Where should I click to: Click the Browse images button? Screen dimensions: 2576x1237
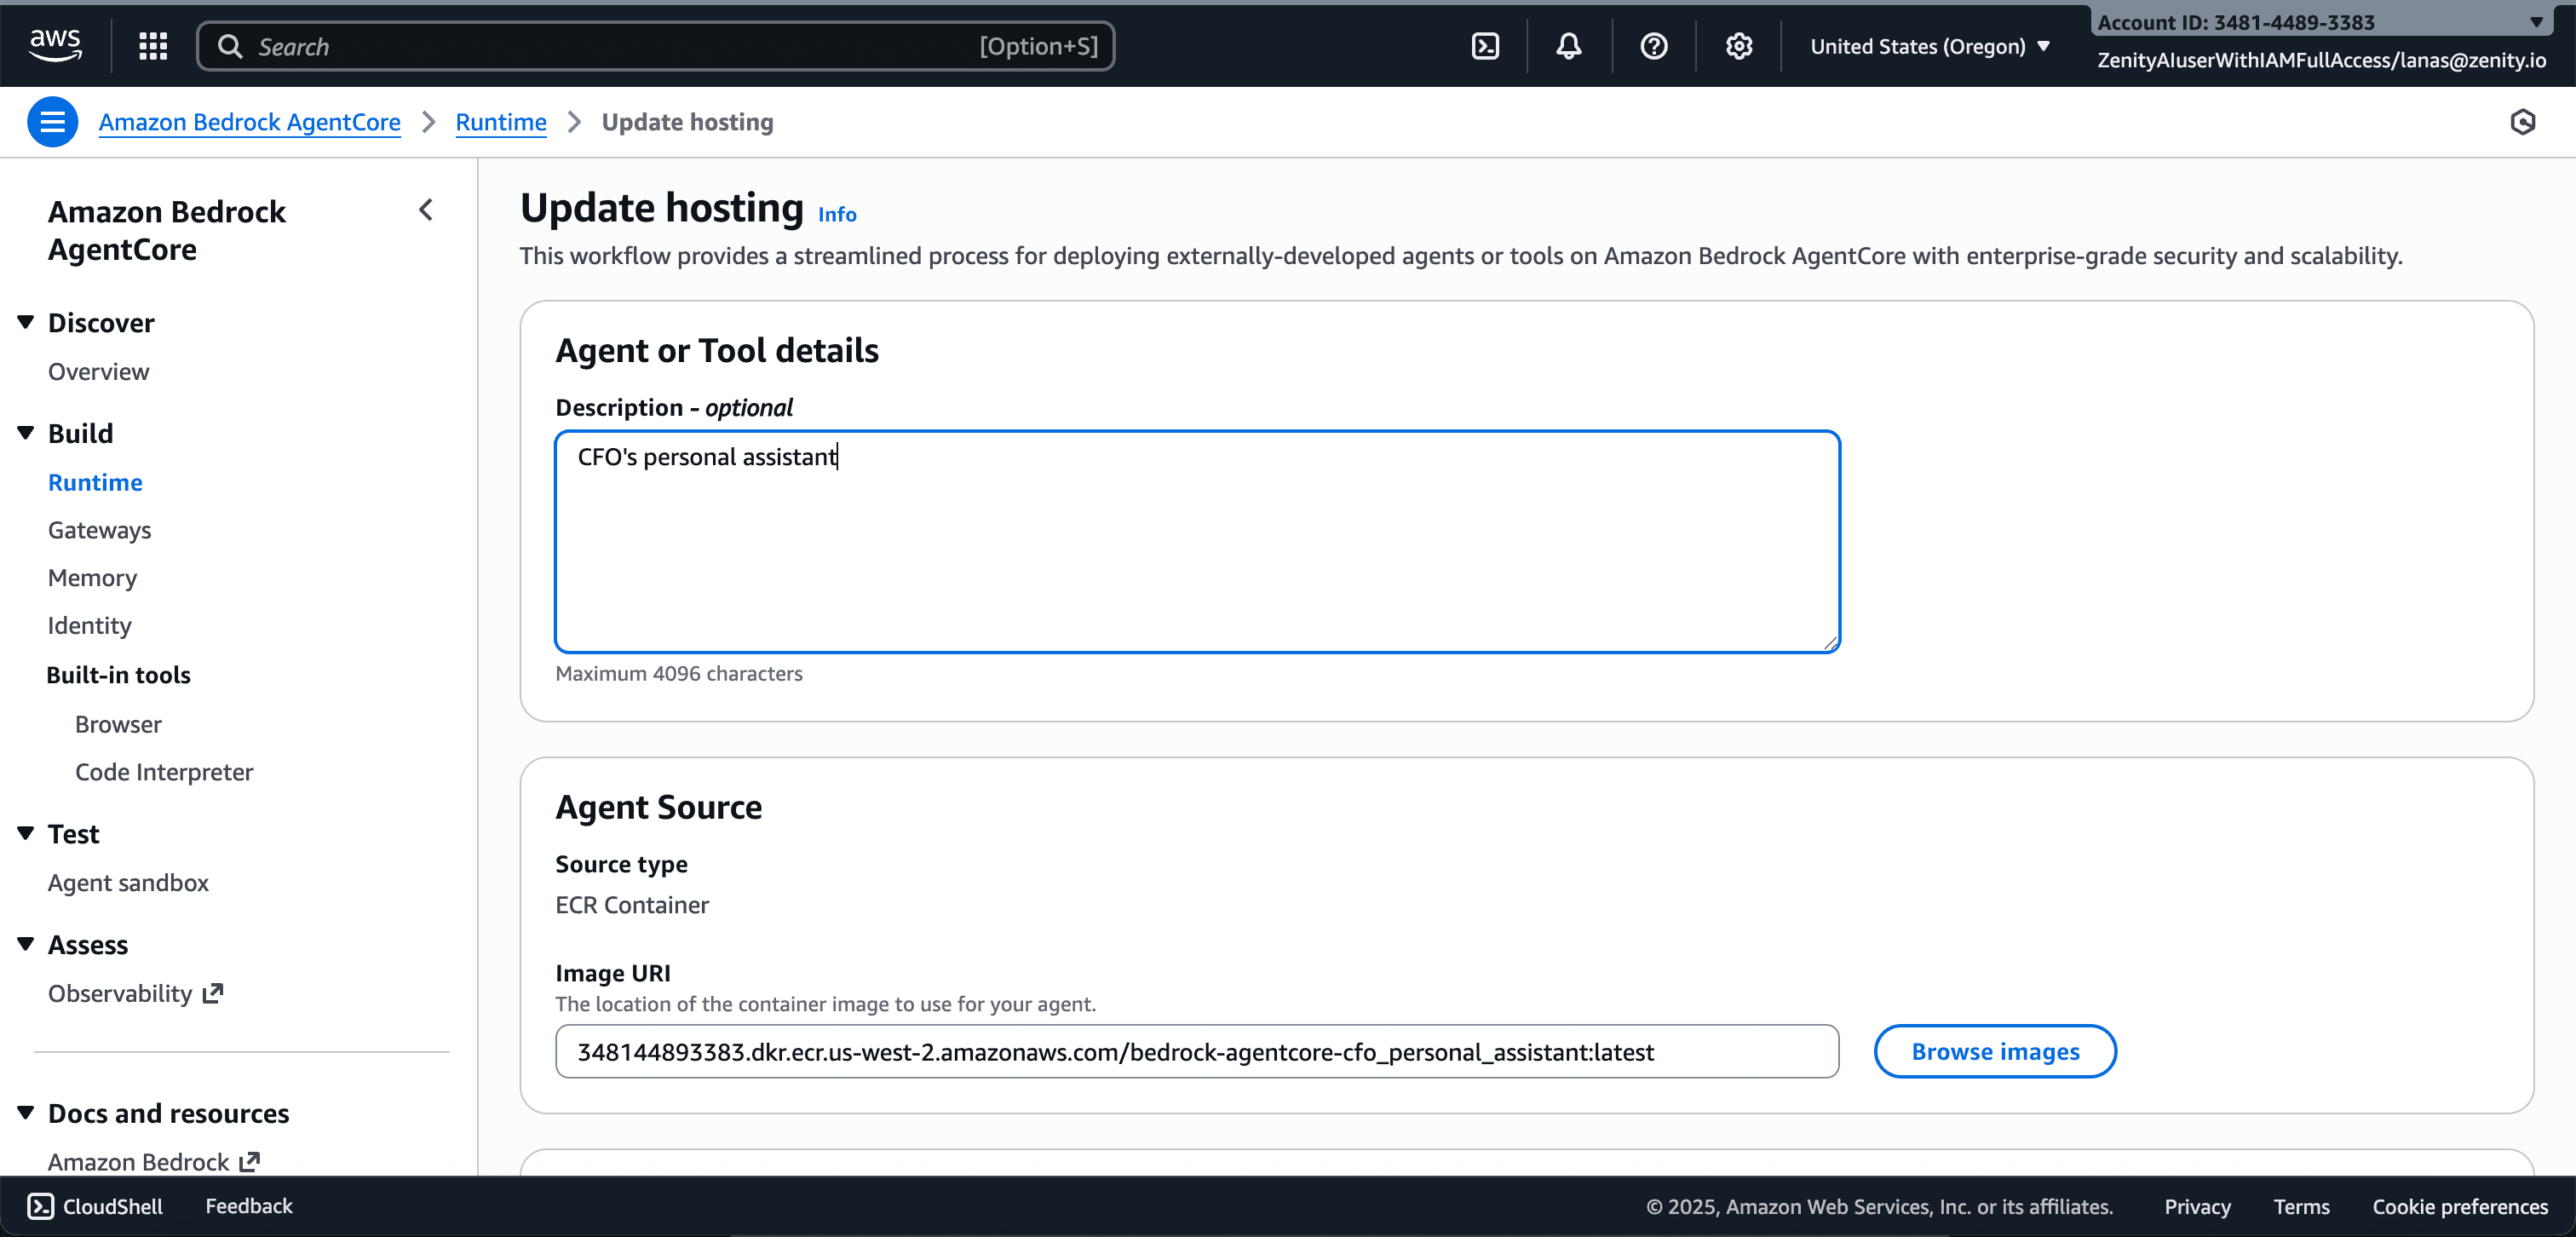[1994, 1051]
